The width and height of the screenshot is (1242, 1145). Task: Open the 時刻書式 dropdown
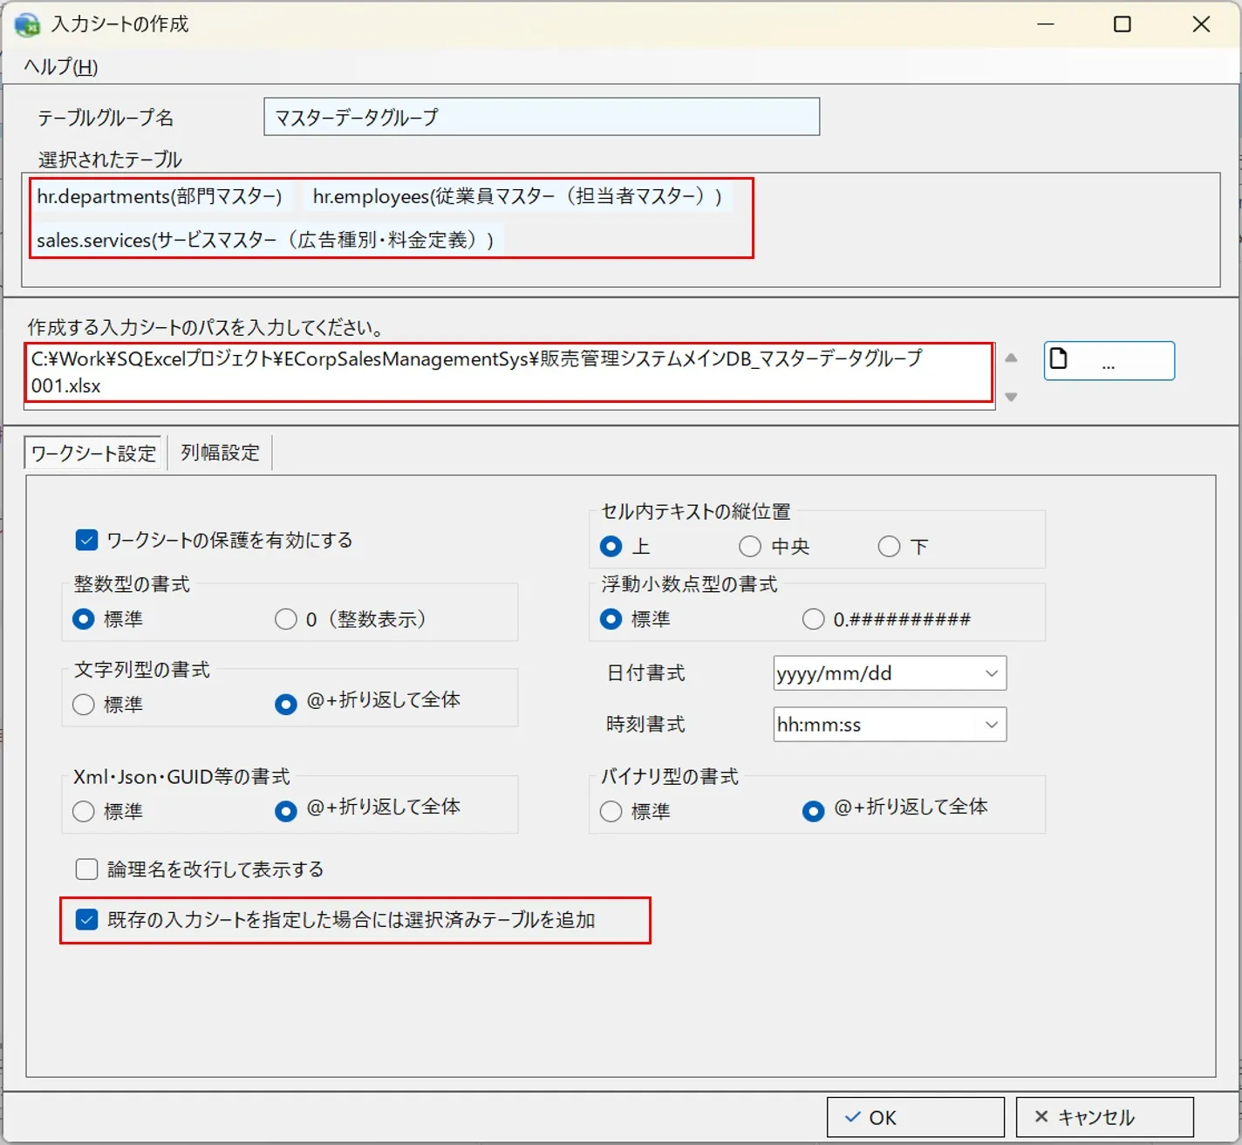pos(890,725)
